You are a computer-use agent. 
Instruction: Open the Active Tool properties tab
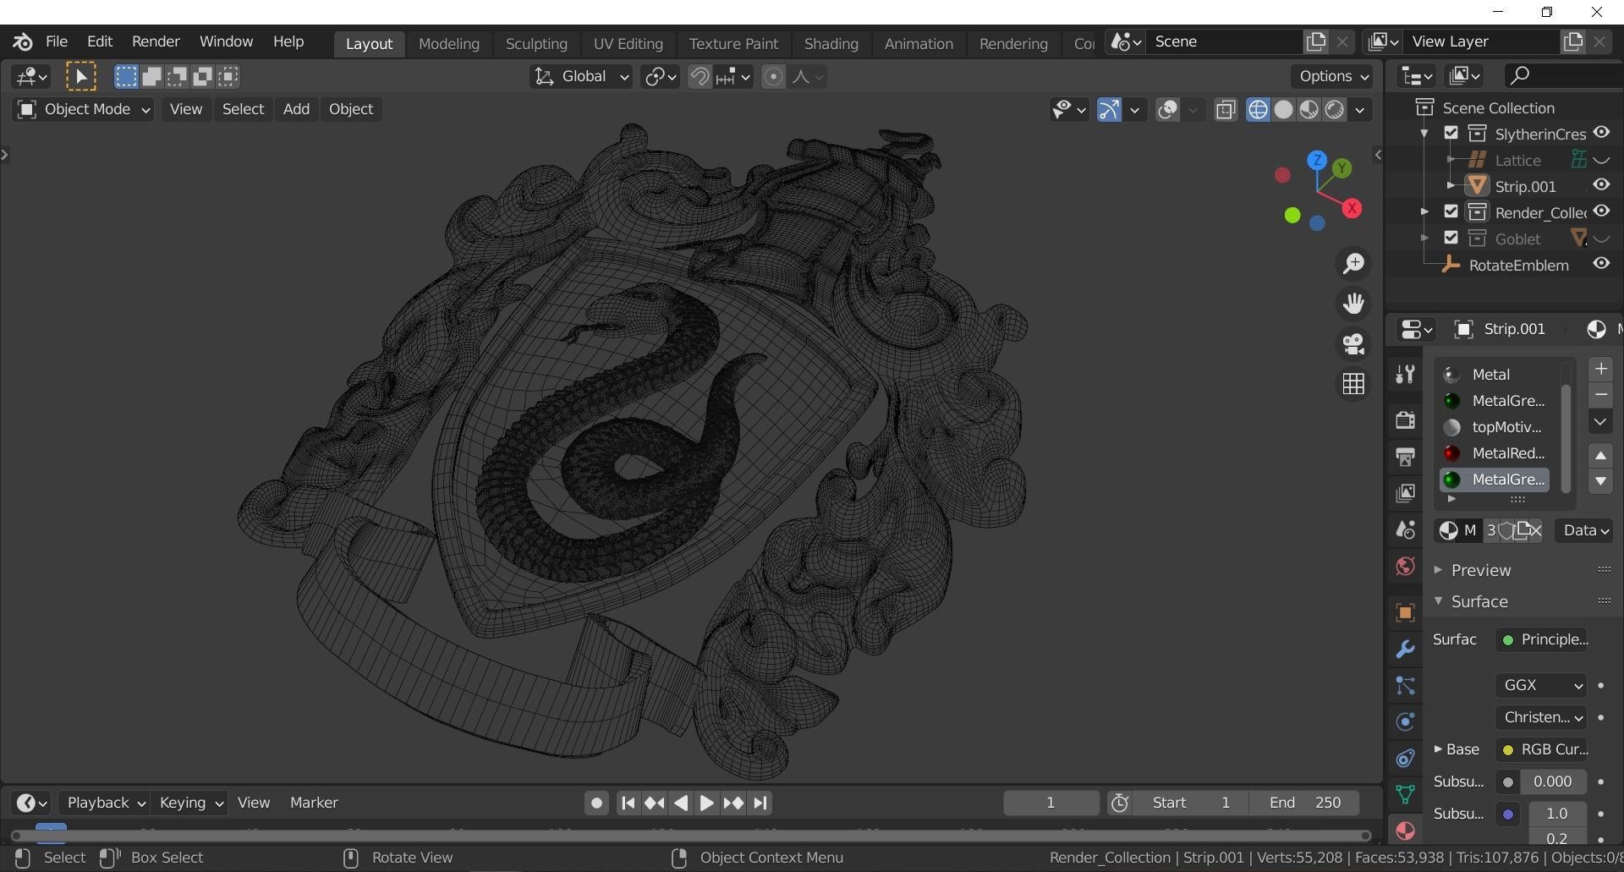[1405, 374]
